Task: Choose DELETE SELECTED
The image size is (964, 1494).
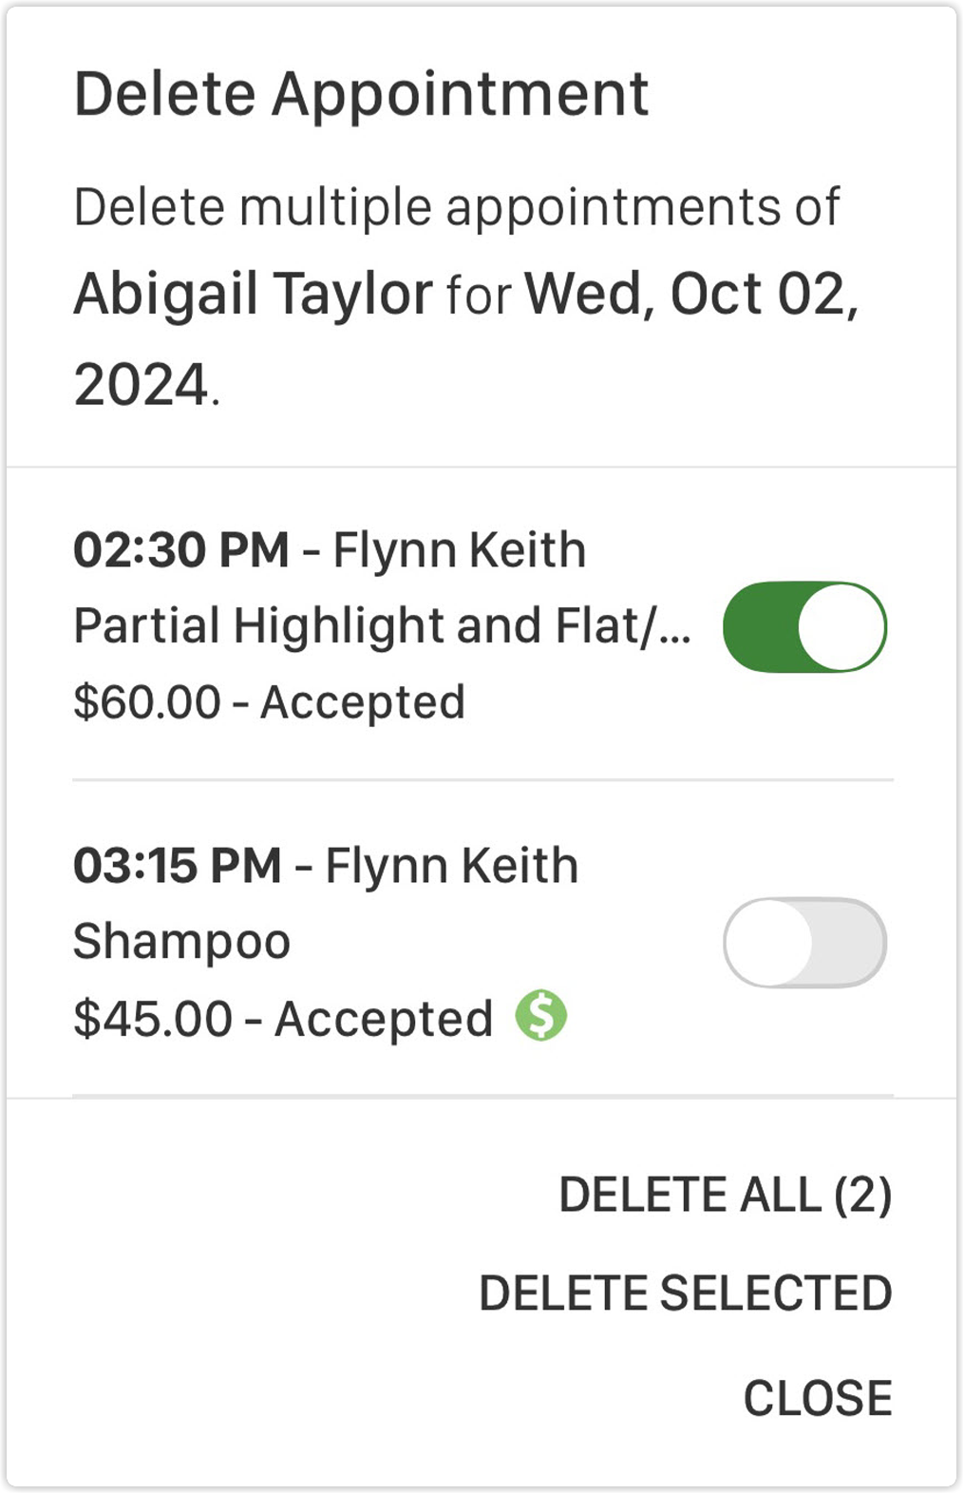Action: tap(686, 1293)
